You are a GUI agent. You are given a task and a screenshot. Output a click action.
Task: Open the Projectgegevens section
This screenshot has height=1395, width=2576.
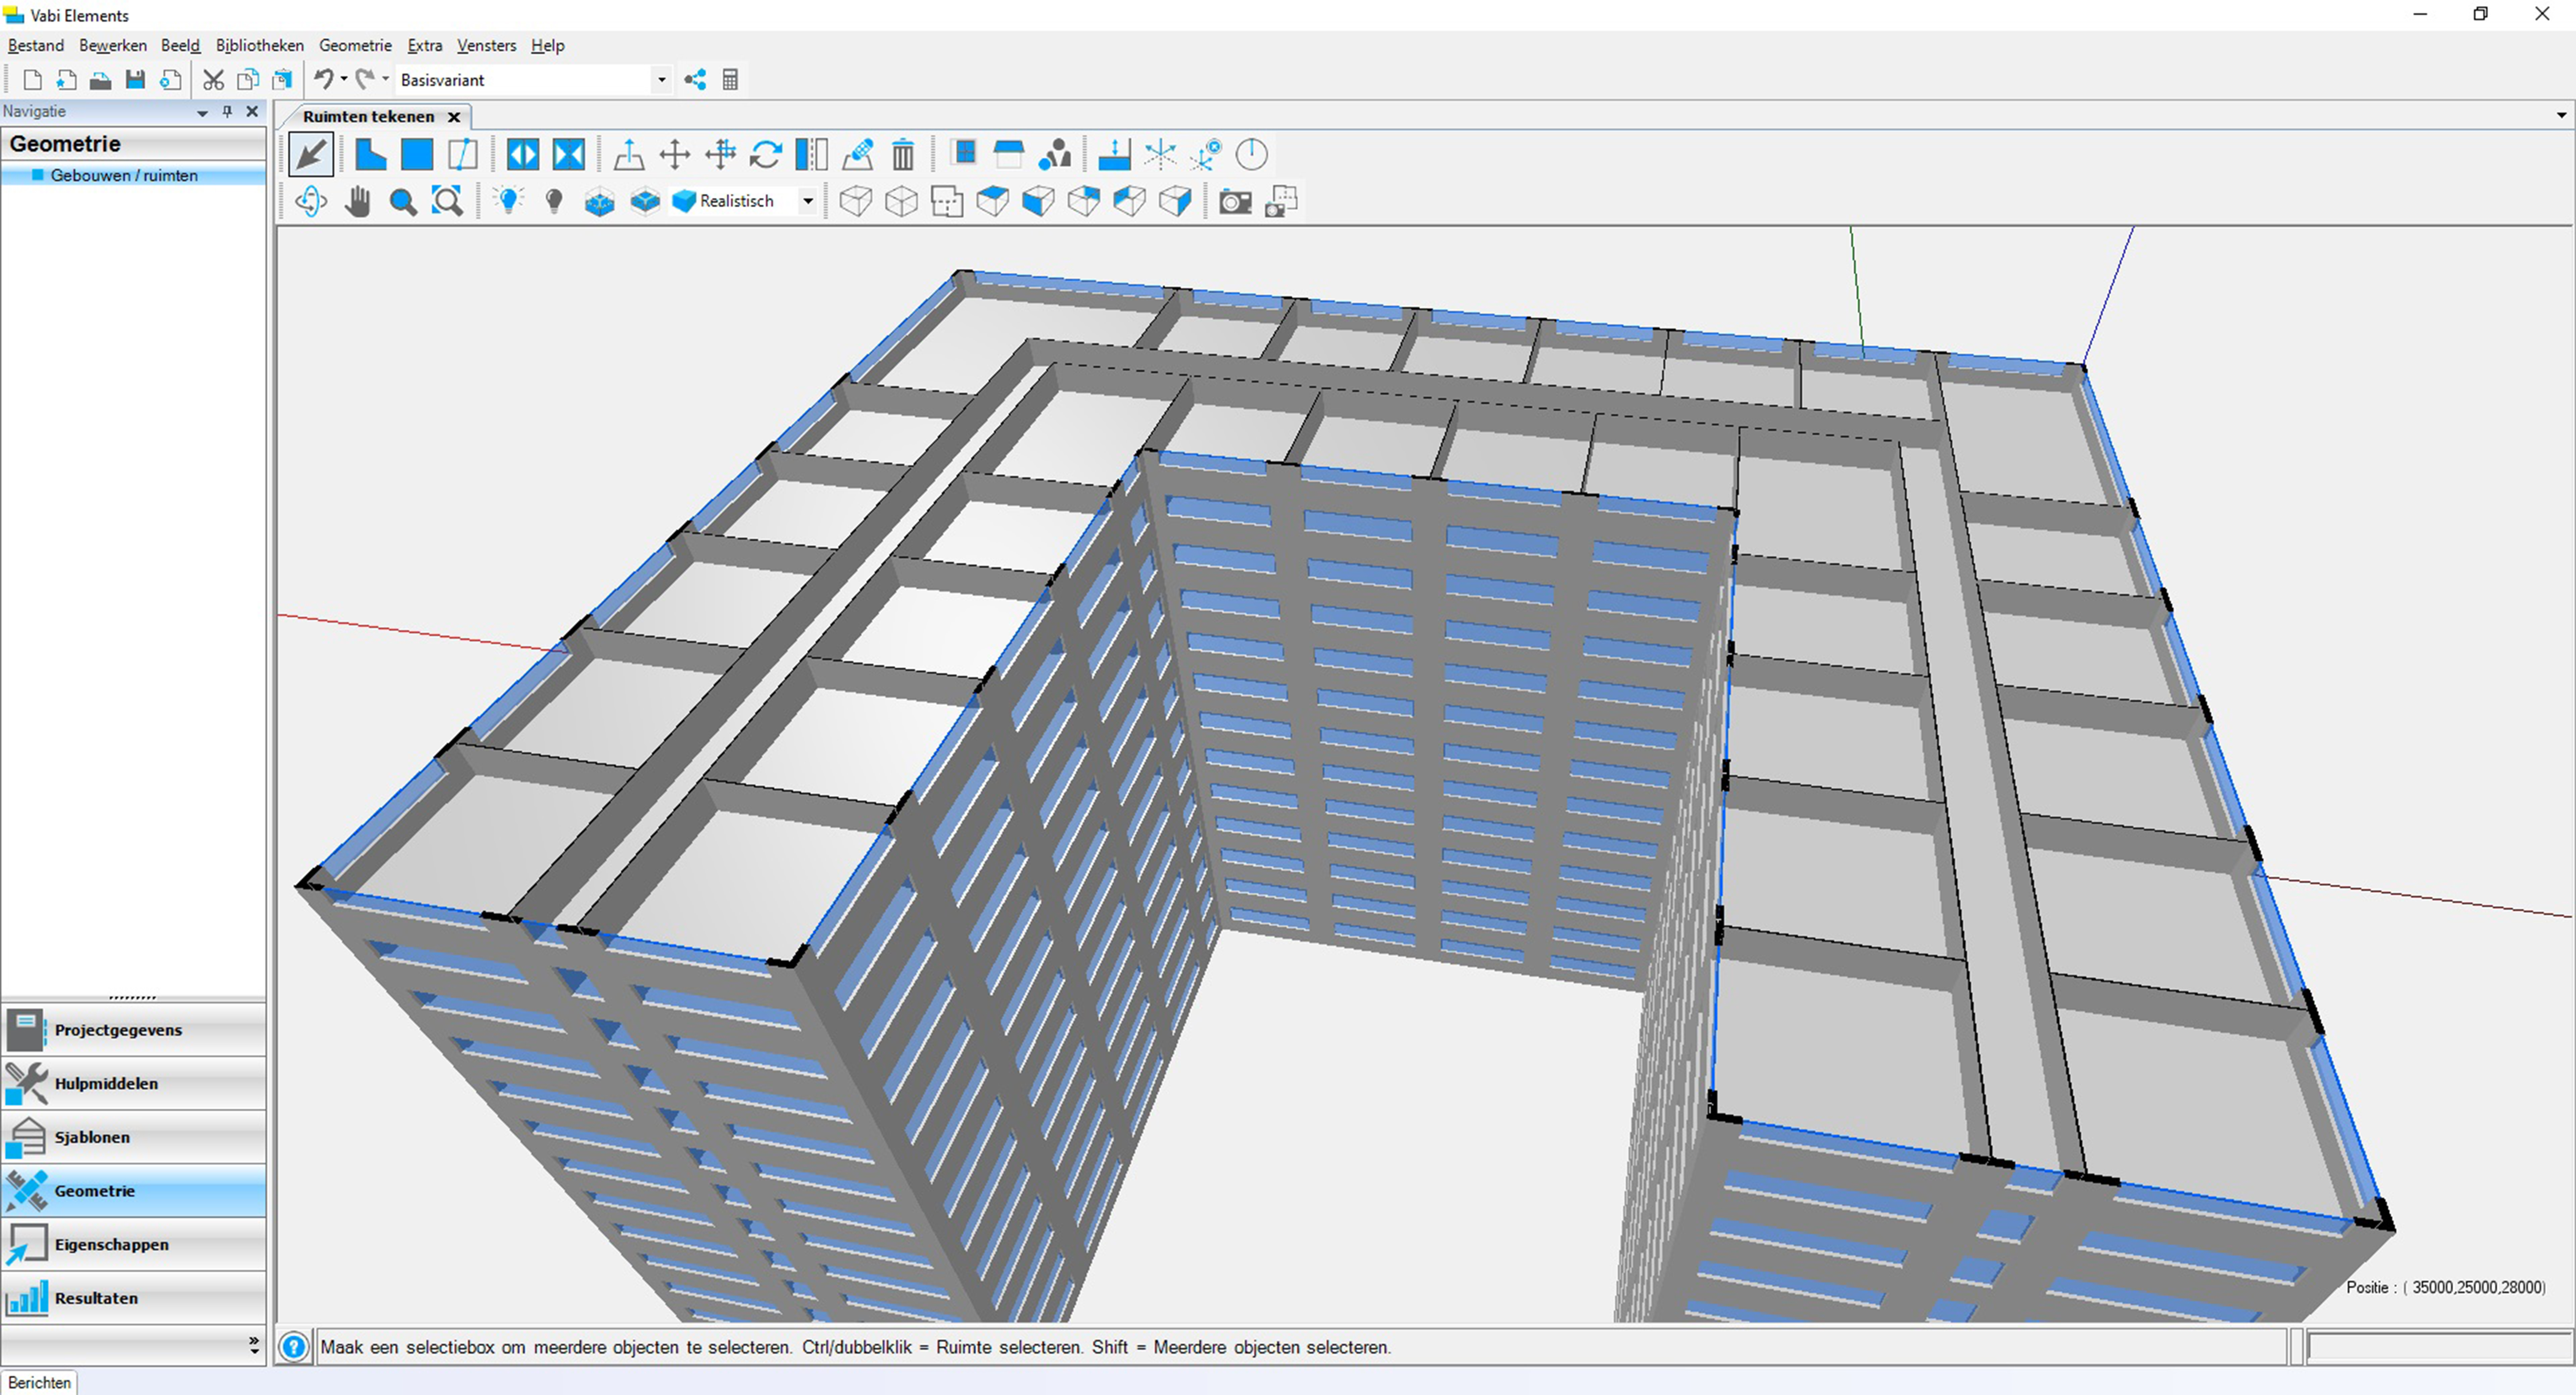pos(134,1030)
